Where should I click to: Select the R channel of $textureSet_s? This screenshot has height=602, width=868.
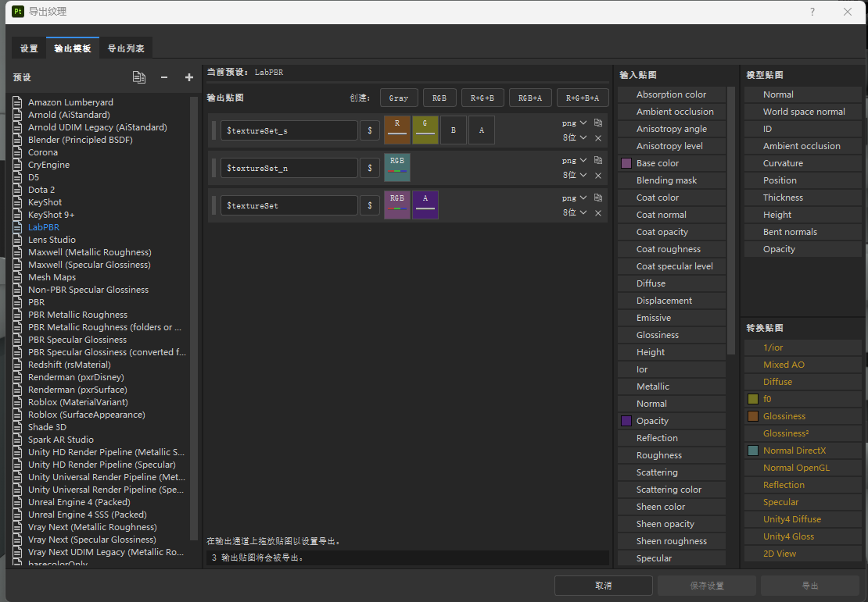point(397,130)
